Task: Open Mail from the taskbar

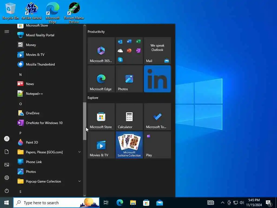Action: pyautogui.click(x=160, y=203)
